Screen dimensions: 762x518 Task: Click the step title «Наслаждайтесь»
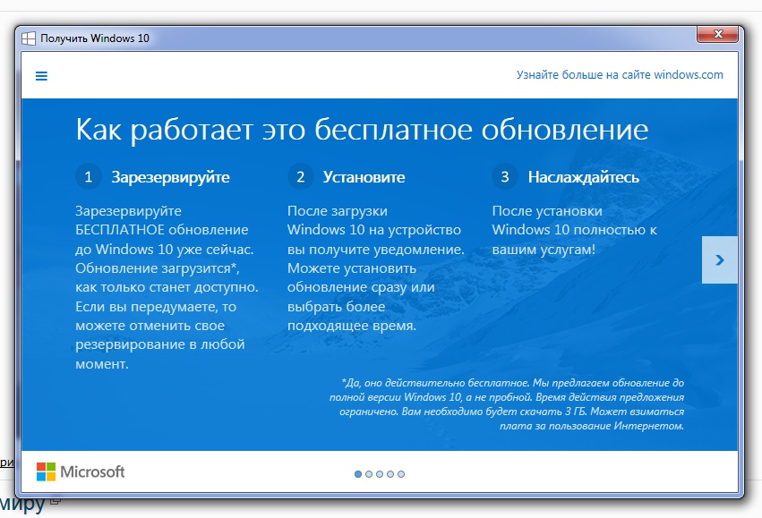point(584,177)
